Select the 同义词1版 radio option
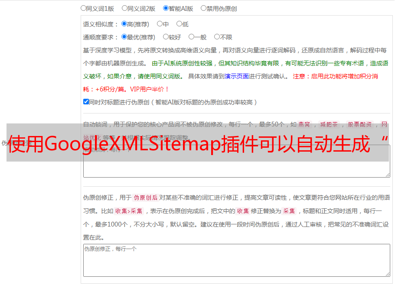 click(83, 8)
